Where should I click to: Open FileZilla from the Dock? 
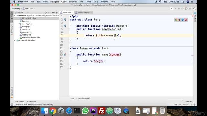(101, 111)
